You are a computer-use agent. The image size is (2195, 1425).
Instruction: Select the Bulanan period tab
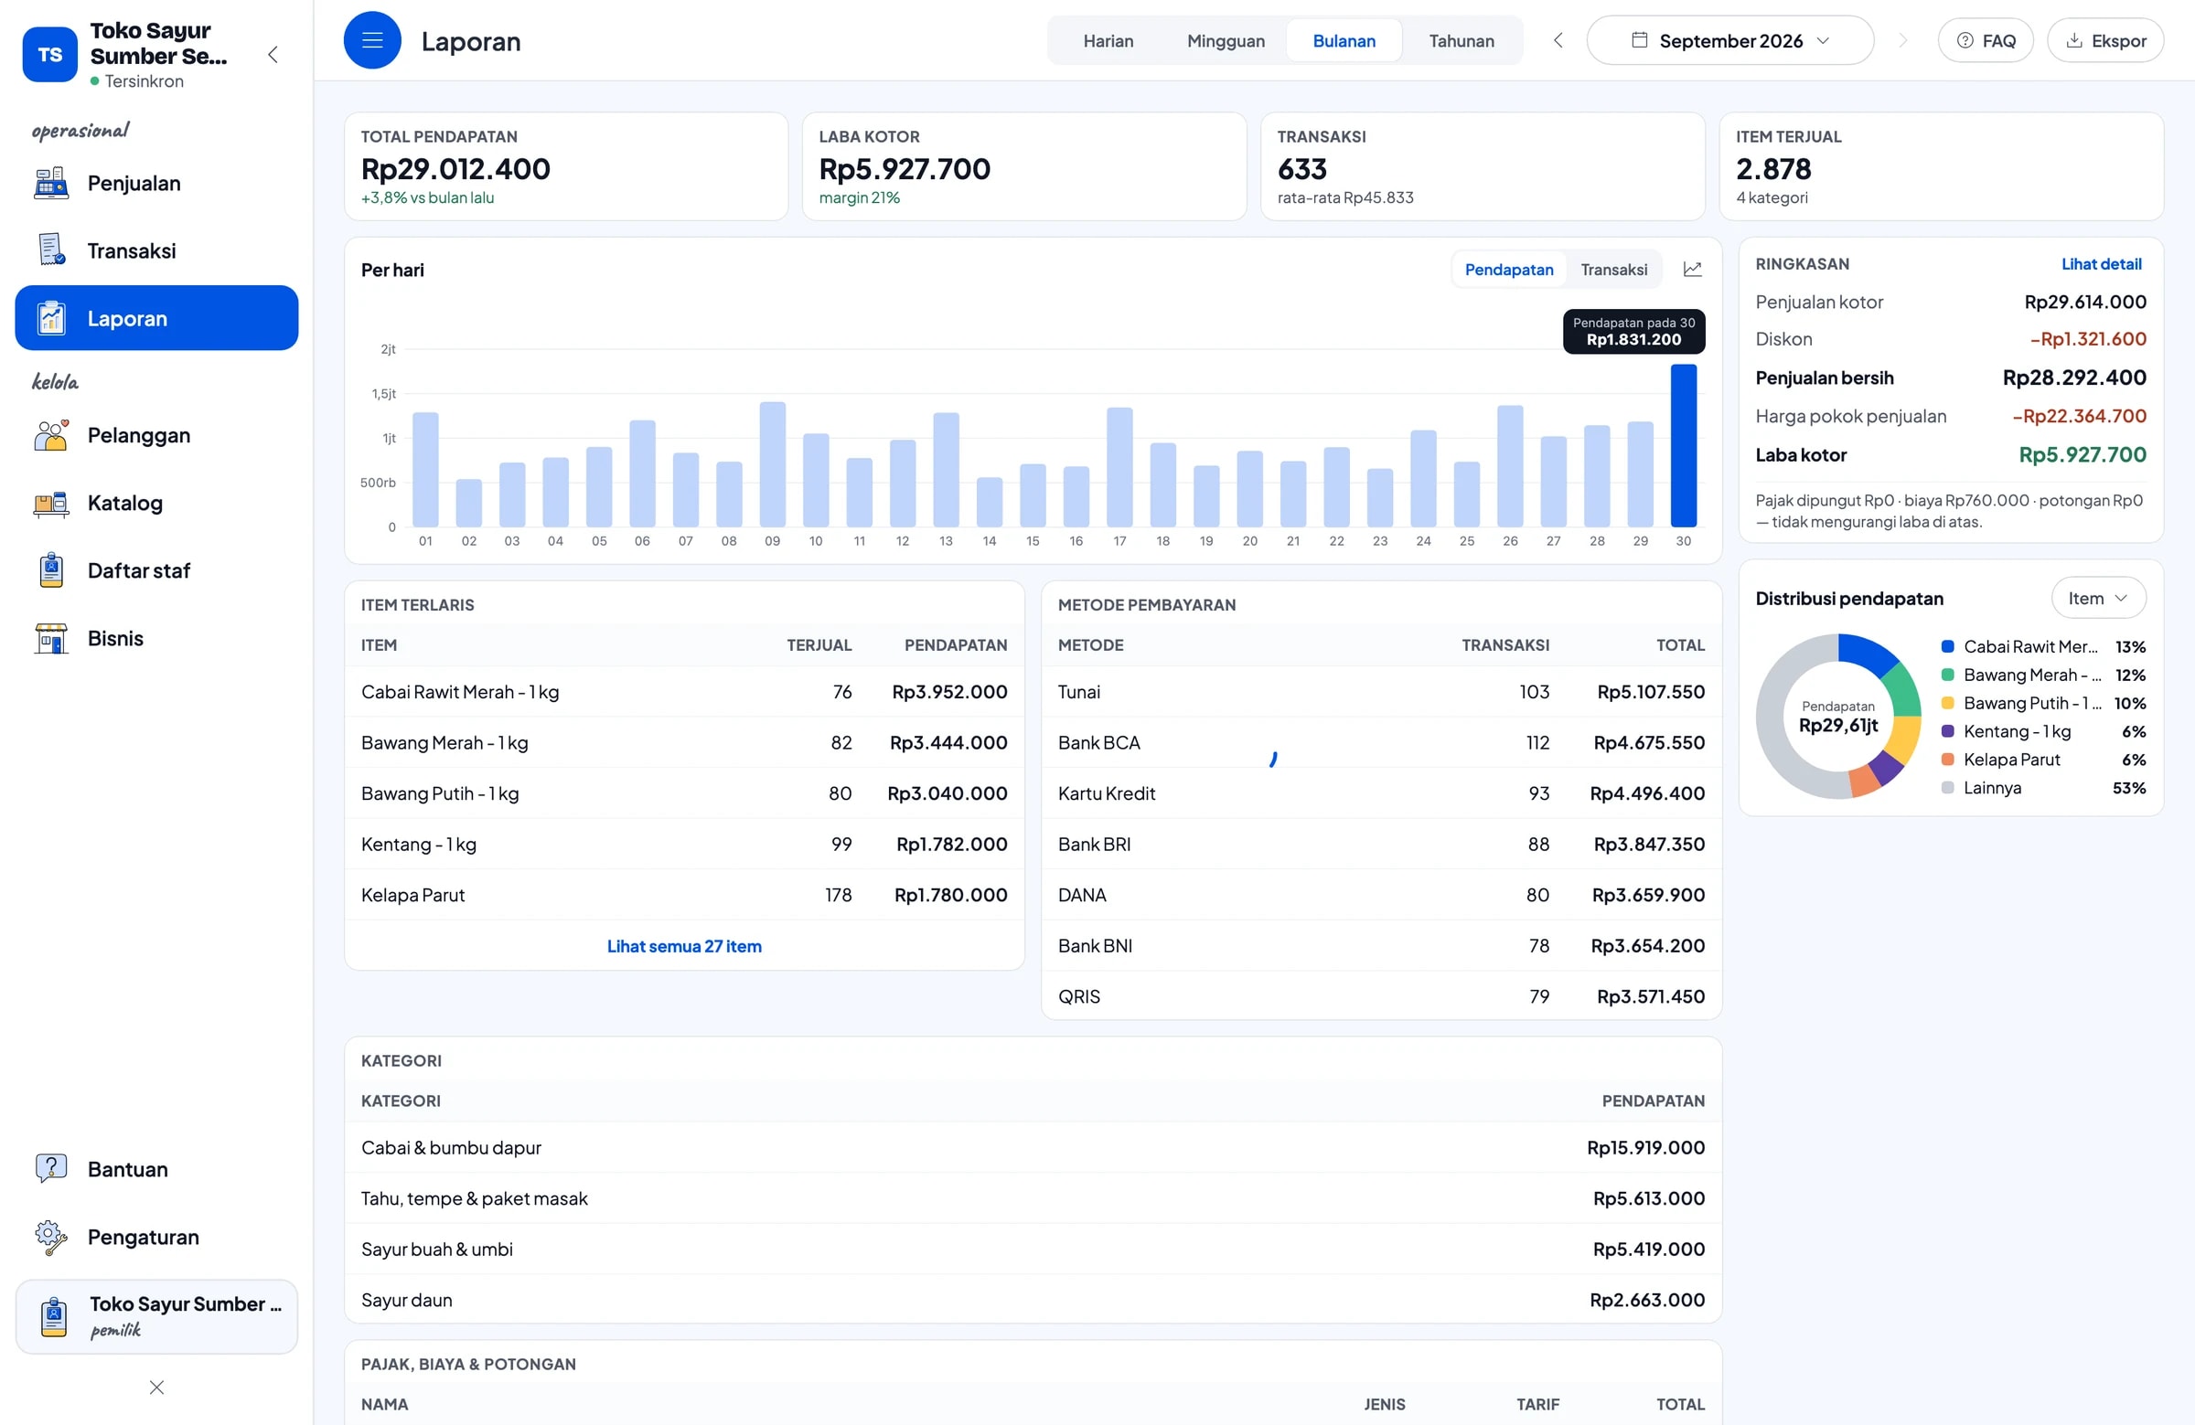point(1344,40)
